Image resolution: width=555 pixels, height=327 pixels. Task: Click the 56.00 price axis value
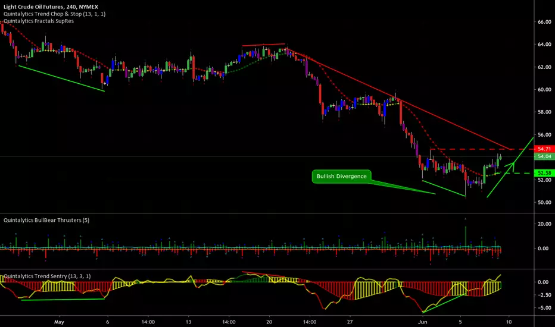[544, 135]
